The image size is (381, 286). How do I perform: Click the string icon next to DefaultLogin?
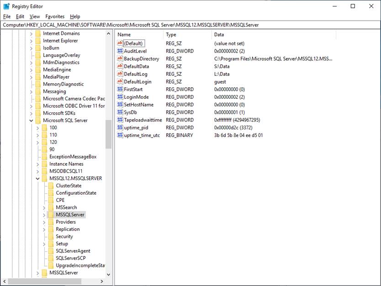(x=120, y=81)
